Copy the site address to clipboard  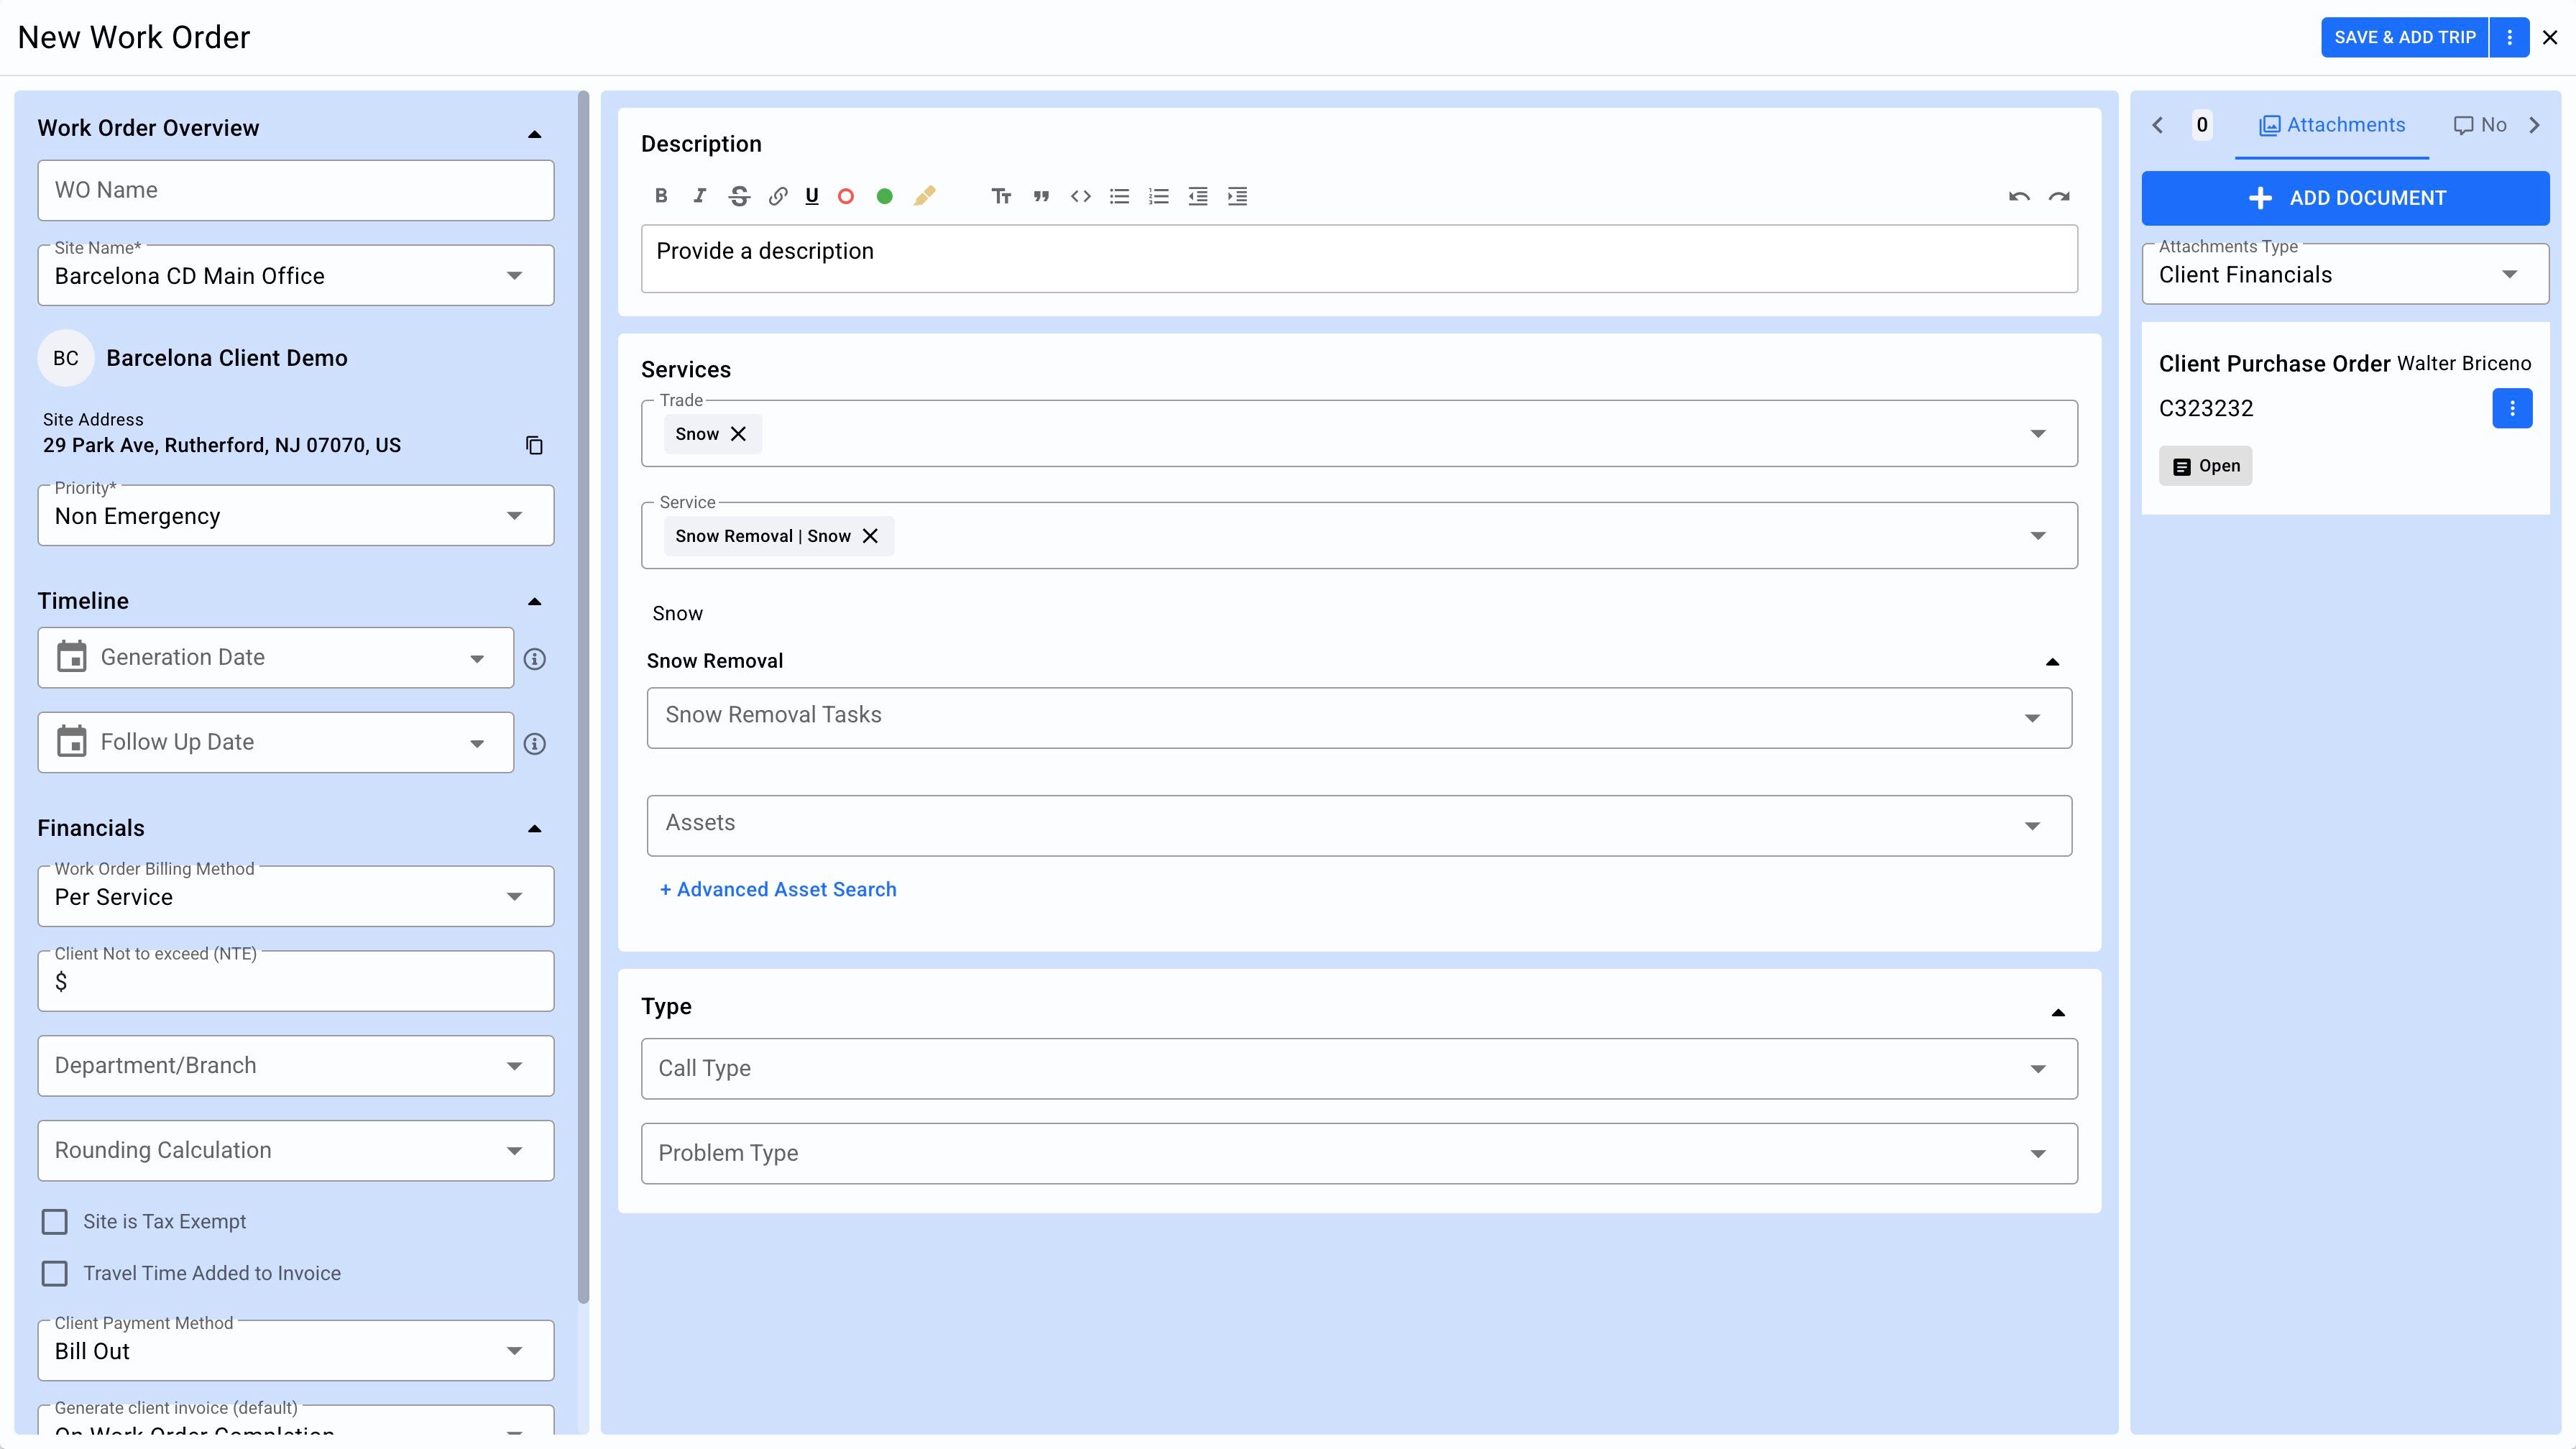click(534, 445)
